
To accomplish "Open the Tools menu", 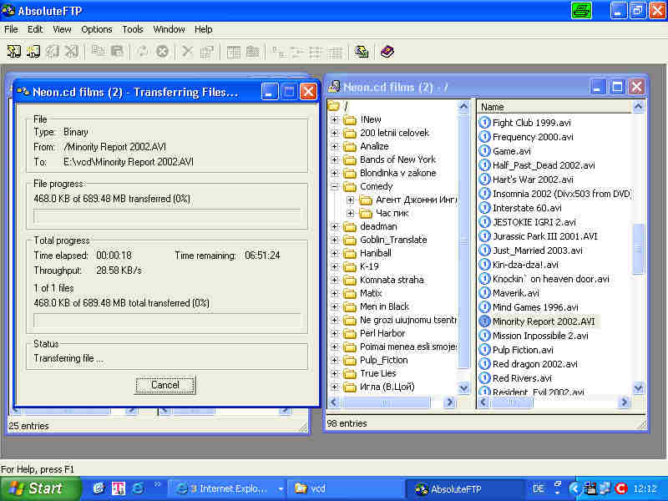I will click(x=133, y=29).
